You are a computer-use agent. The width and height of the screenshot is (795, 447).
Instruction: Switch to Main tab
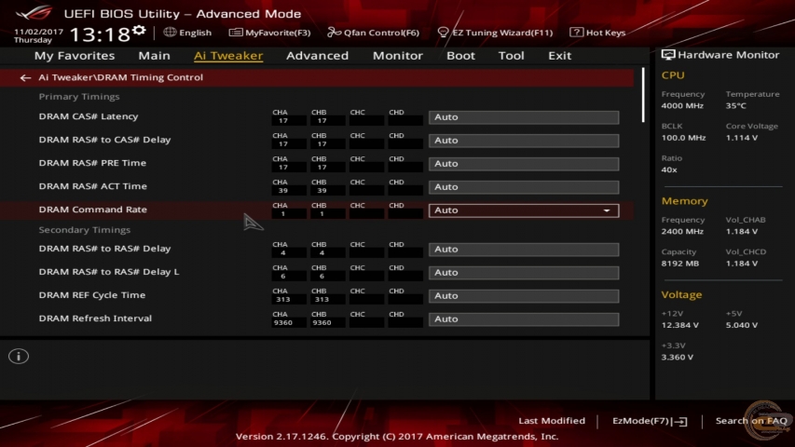pyautogui.click(x=154, y=55)
